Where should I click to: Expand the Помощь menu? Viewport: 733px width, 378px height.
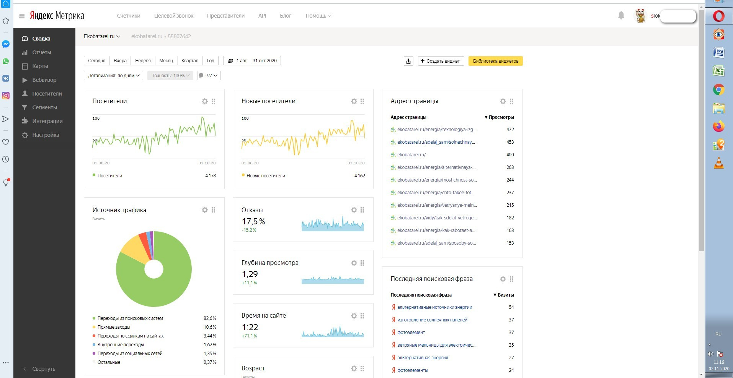pos(318,16)
